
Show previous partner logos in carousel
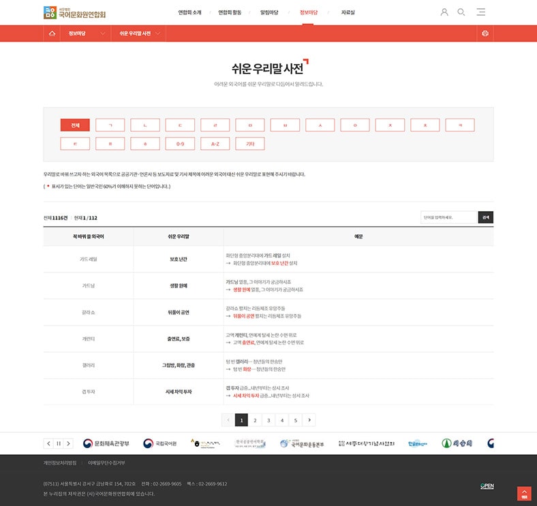[x=49, y=443]
